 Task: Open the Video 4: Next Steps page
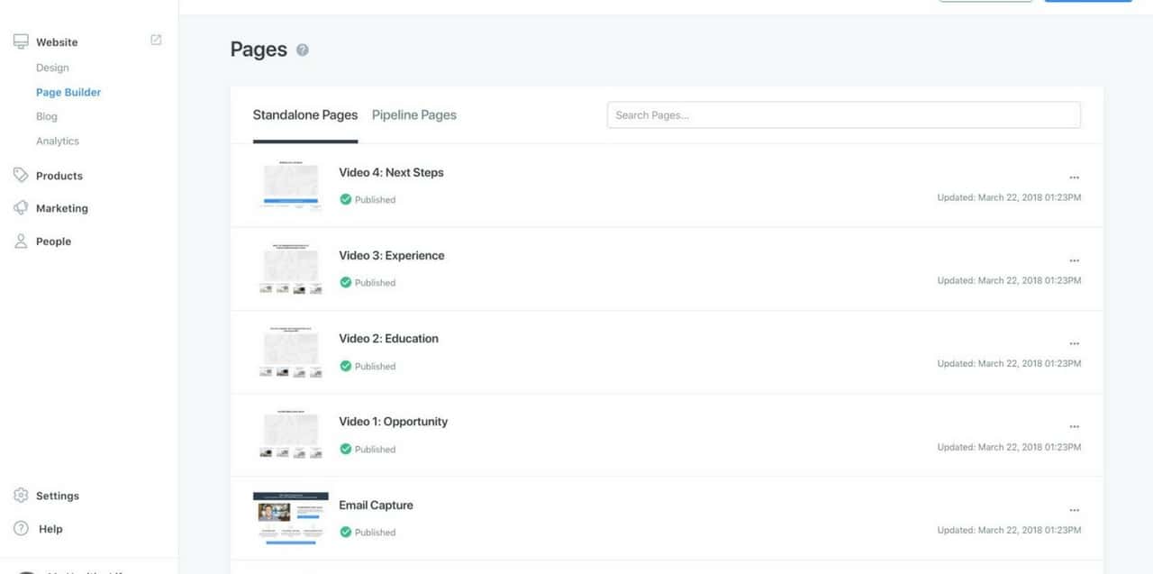point(391,172)
